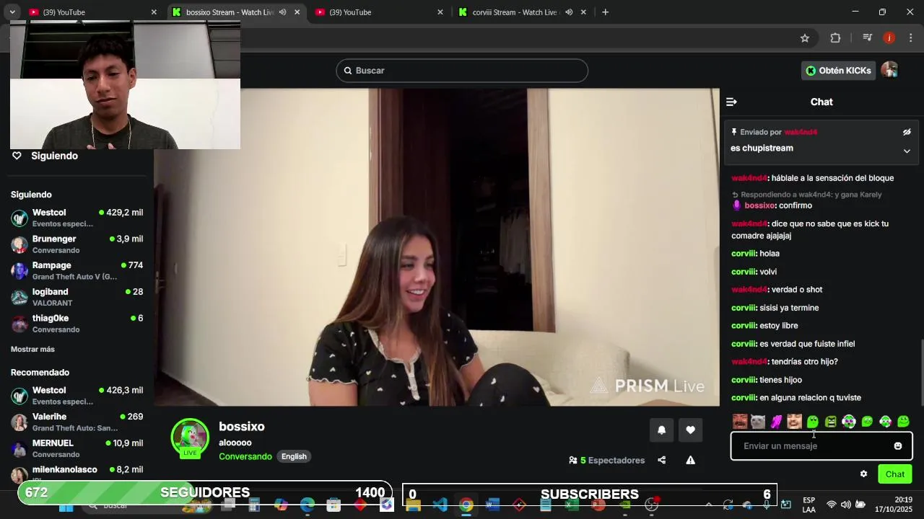Click the notification bell for bossixo
The width and height of the screenshot is (924, 519).
pos(661,430)
